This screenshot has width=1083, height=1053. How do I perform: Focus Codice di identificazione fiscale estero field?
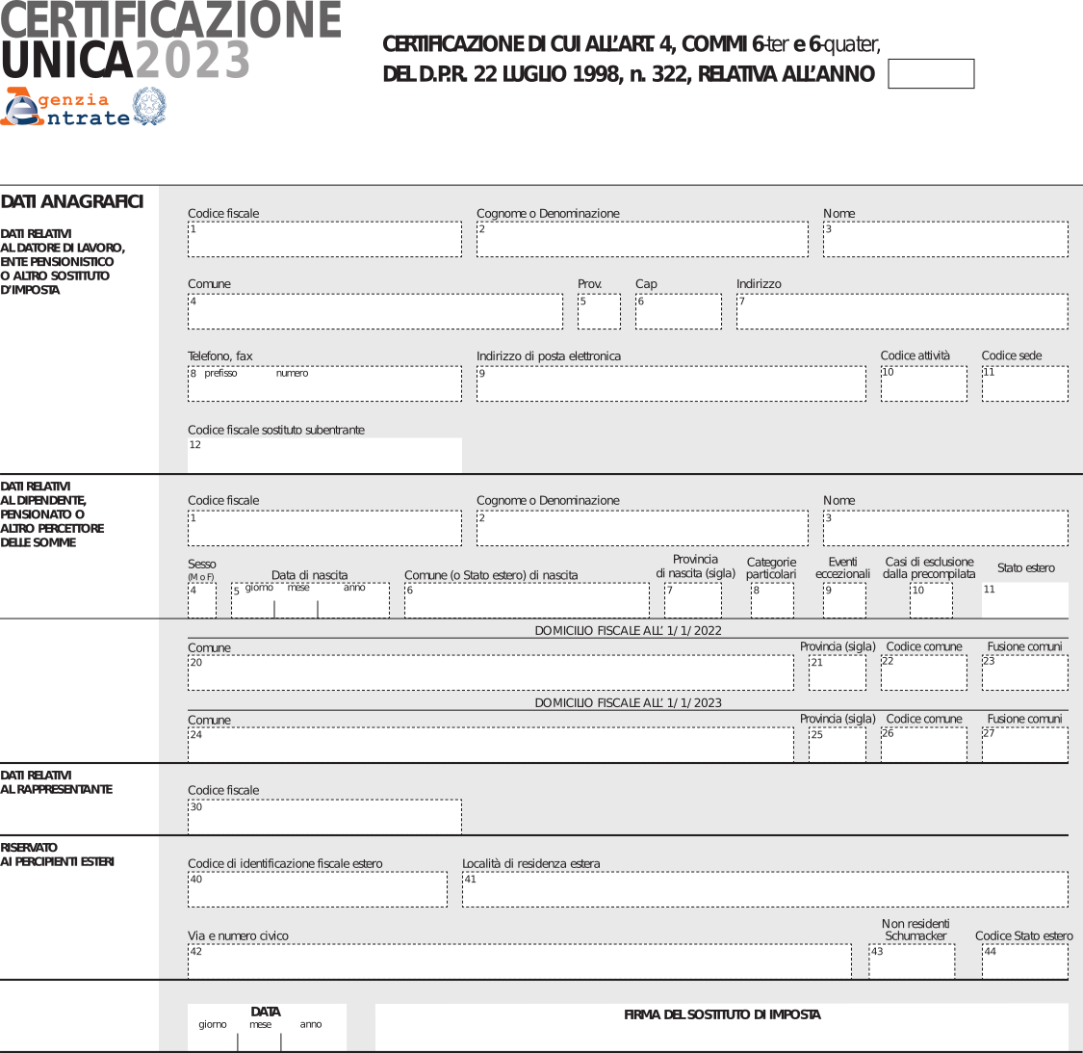pyautogui.click(x=317, y=889)
